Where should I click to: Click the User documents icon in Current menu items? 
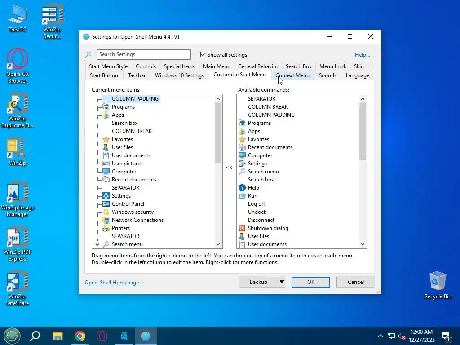coord(106,155)
